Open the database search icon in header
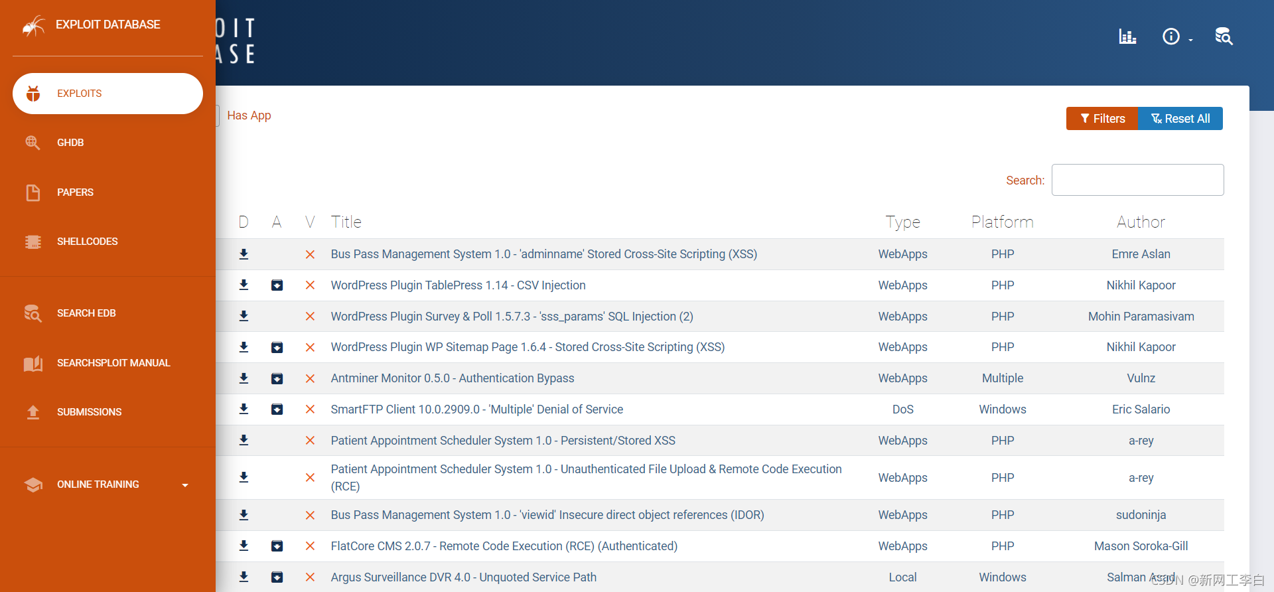1274x592 pixels. [1224, 37]
